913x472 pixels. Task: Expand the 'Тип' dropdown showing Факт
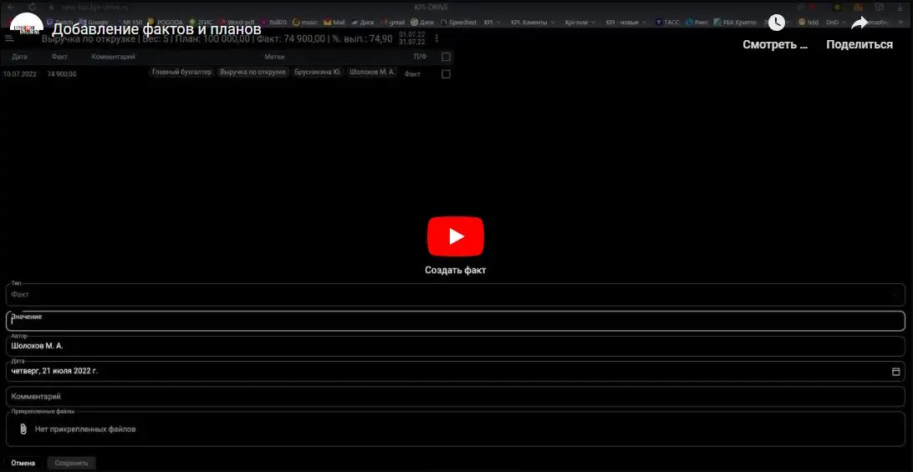pos(456,295)
